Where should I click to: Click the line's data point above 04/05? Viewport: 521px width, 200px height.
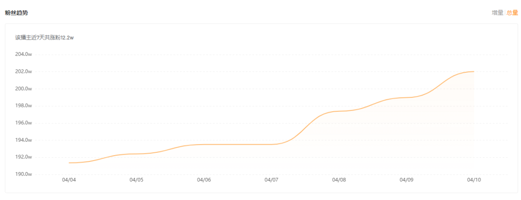click(x=136, y=154)
